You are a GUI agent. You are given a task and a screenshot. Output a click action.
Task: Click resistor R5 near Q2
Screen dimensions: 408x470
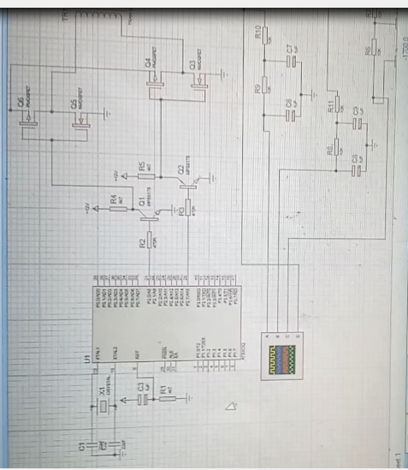(x=146, y=176)
